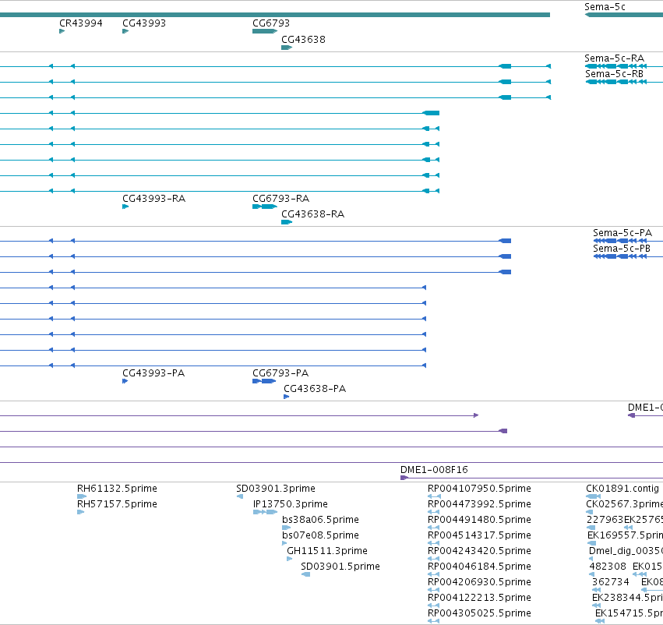Select the CG43638-PA protein label
This screenshot has width=663, height=625.
pyautogui.click(x=315, y=389)
